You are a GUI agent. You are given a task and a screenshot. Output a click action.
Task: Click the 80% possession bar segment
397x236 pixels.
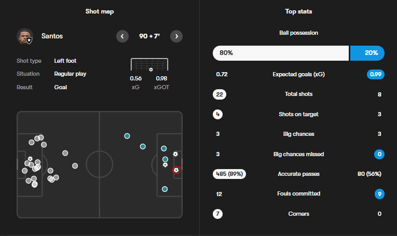280,53
